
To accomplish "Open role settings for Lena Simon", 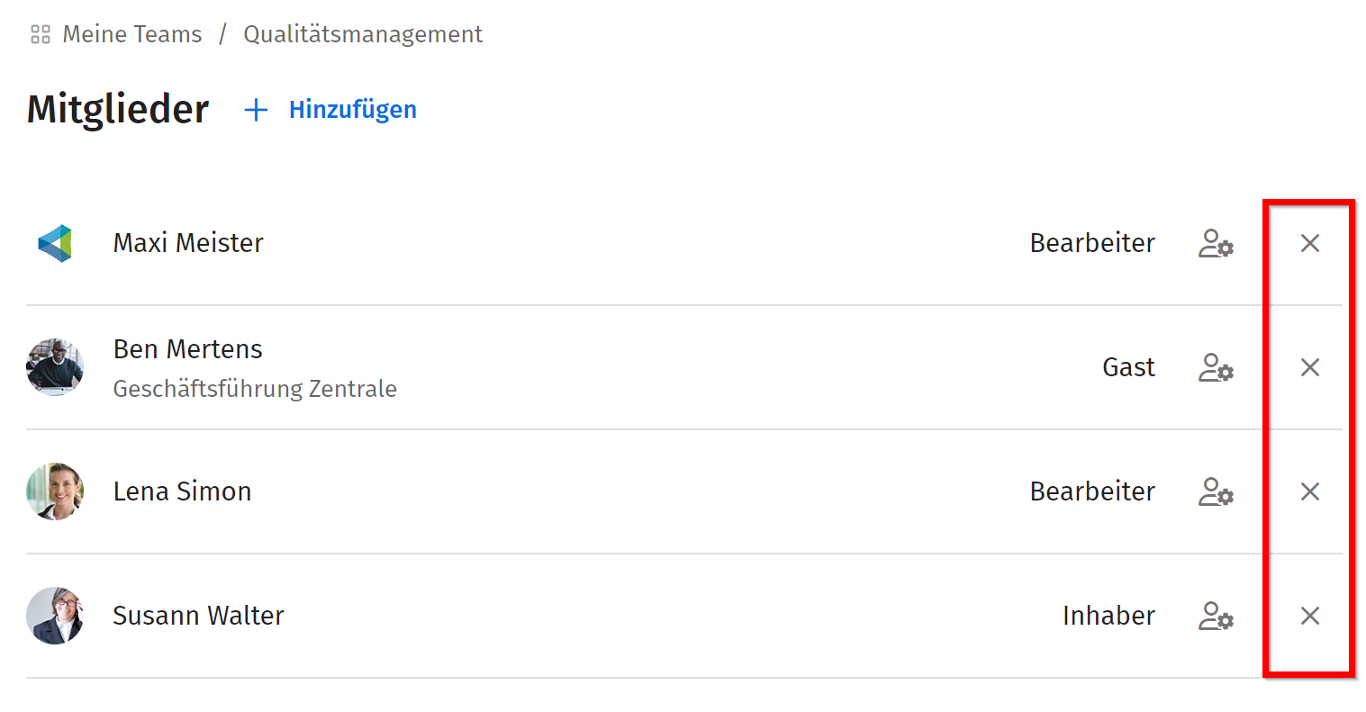I will pos(1216,491).
